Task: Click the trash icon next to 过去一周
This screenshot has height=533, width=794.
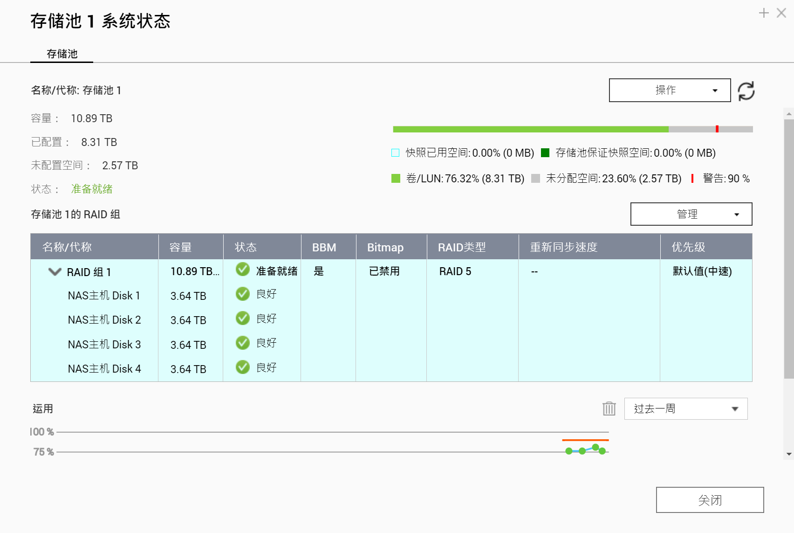Action: (x=609, y=408)
